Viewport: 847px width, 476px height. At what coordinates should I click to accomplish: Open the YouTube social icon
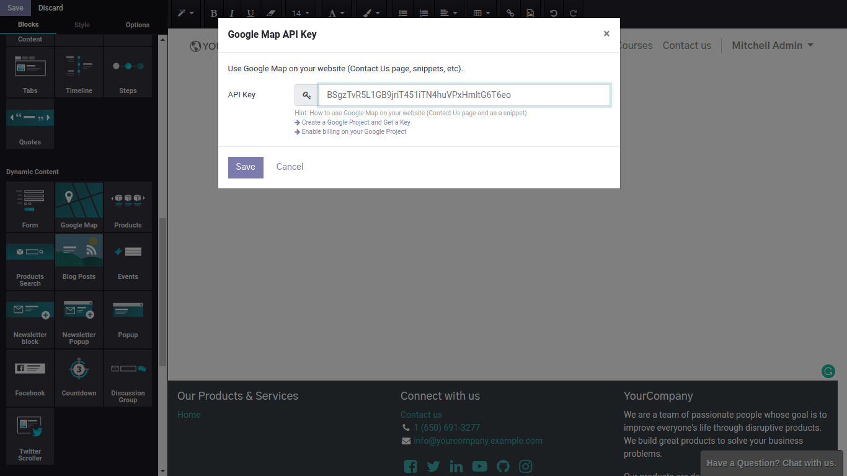pyautogui.click(x=479, y=466)
